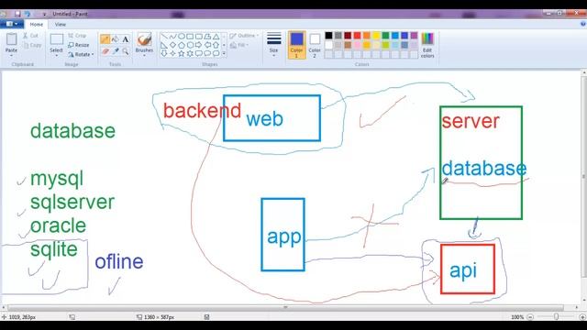
Task: Pick the red color swatch
Action: tap(357, 36)
